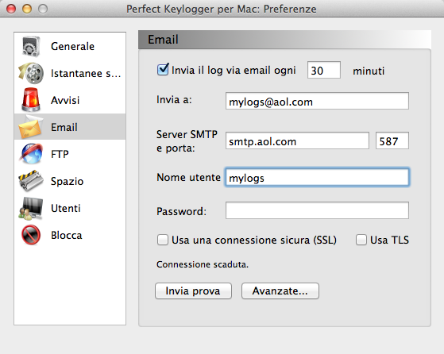Click the Connessione scaduta status text
Screen dimensions: 444x354
(203, 264)
